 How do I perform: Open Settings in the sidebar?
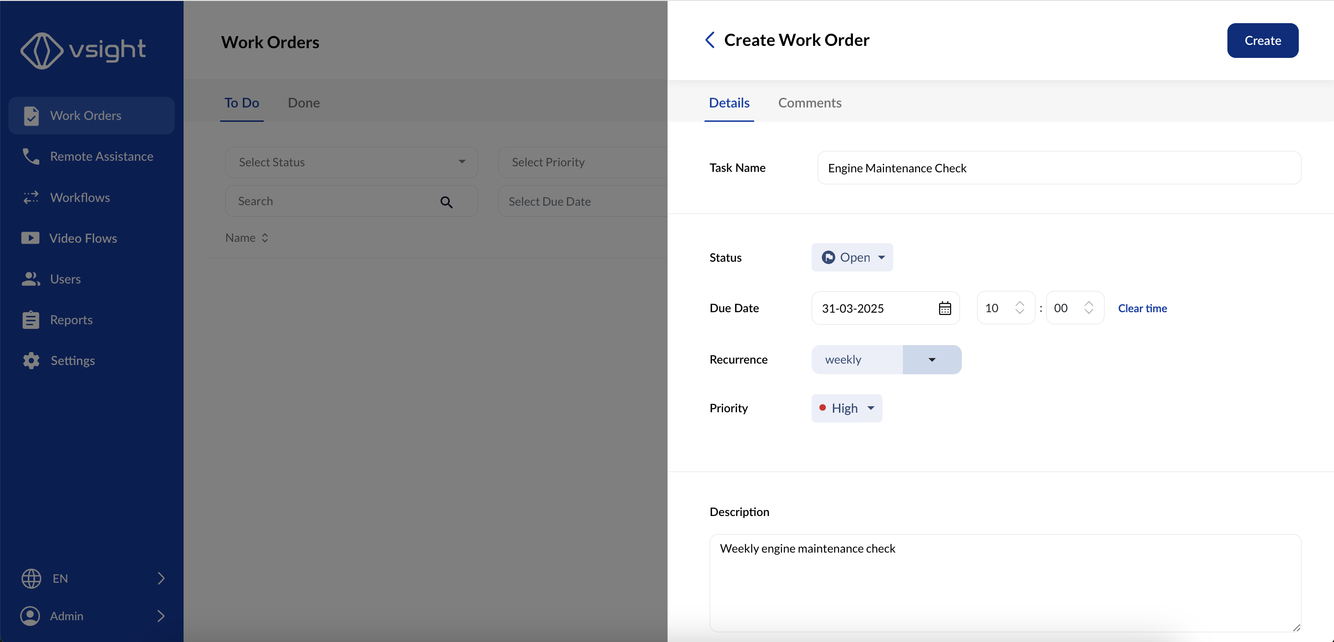(x=92, y=360)
